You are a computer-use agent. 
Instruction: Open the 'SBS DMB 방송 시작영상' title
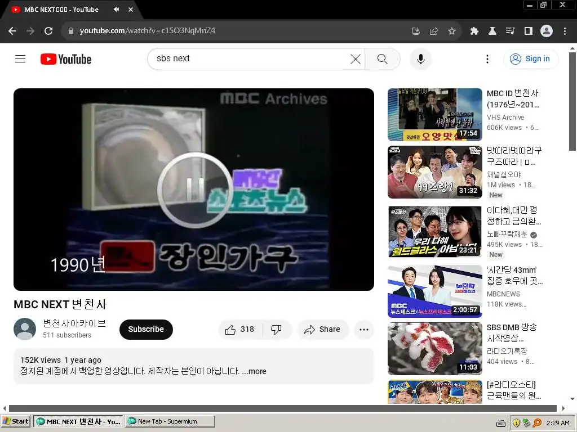(x=512, y=332)
